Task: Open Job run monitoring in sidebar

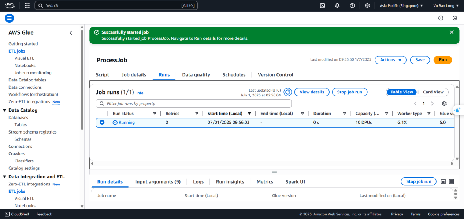Action: [33, 73]
